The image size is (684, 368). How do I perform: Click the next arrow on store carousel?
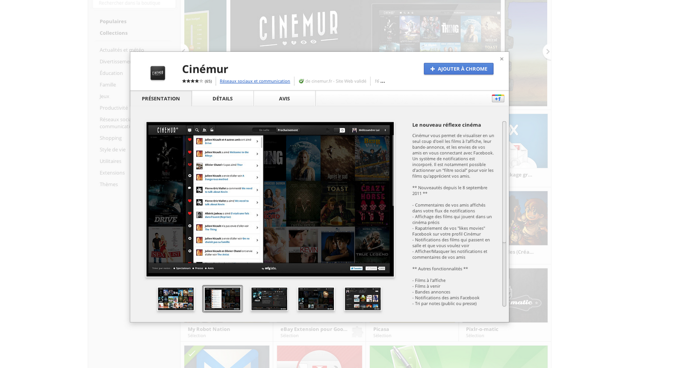[548, 52]
